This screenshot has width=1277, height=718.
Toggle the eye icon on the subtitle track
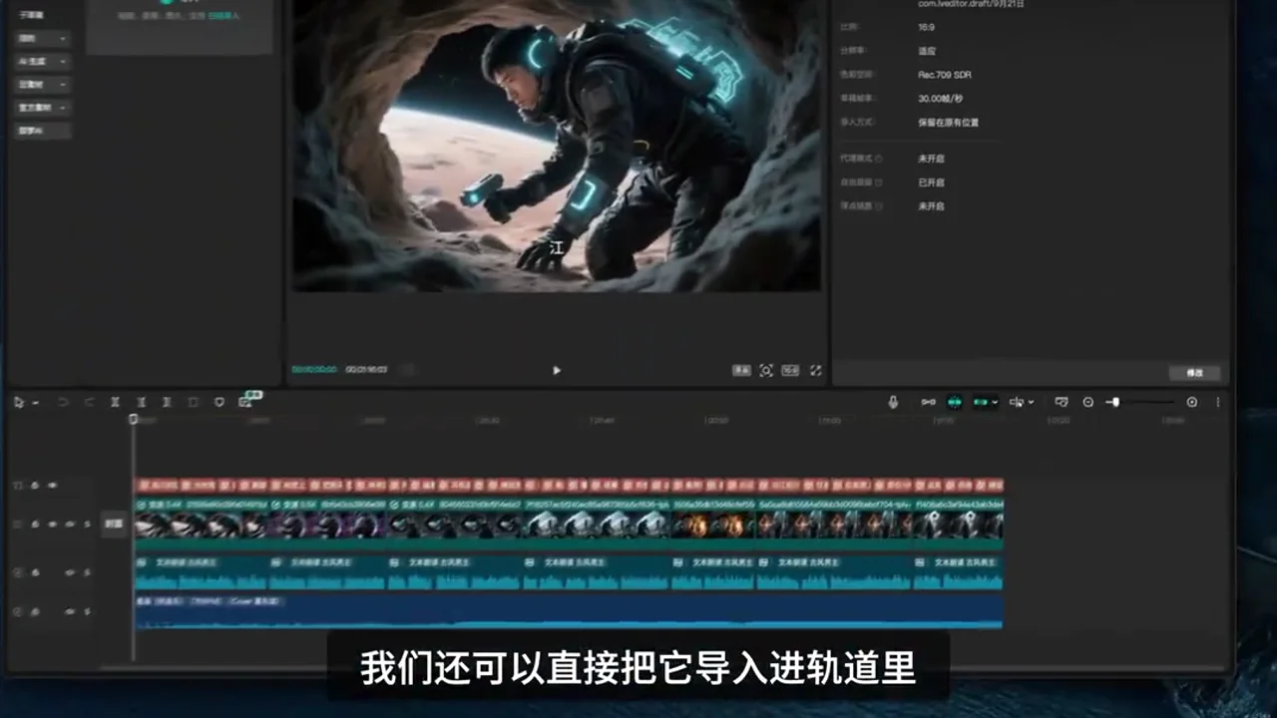tap(53, 486)
